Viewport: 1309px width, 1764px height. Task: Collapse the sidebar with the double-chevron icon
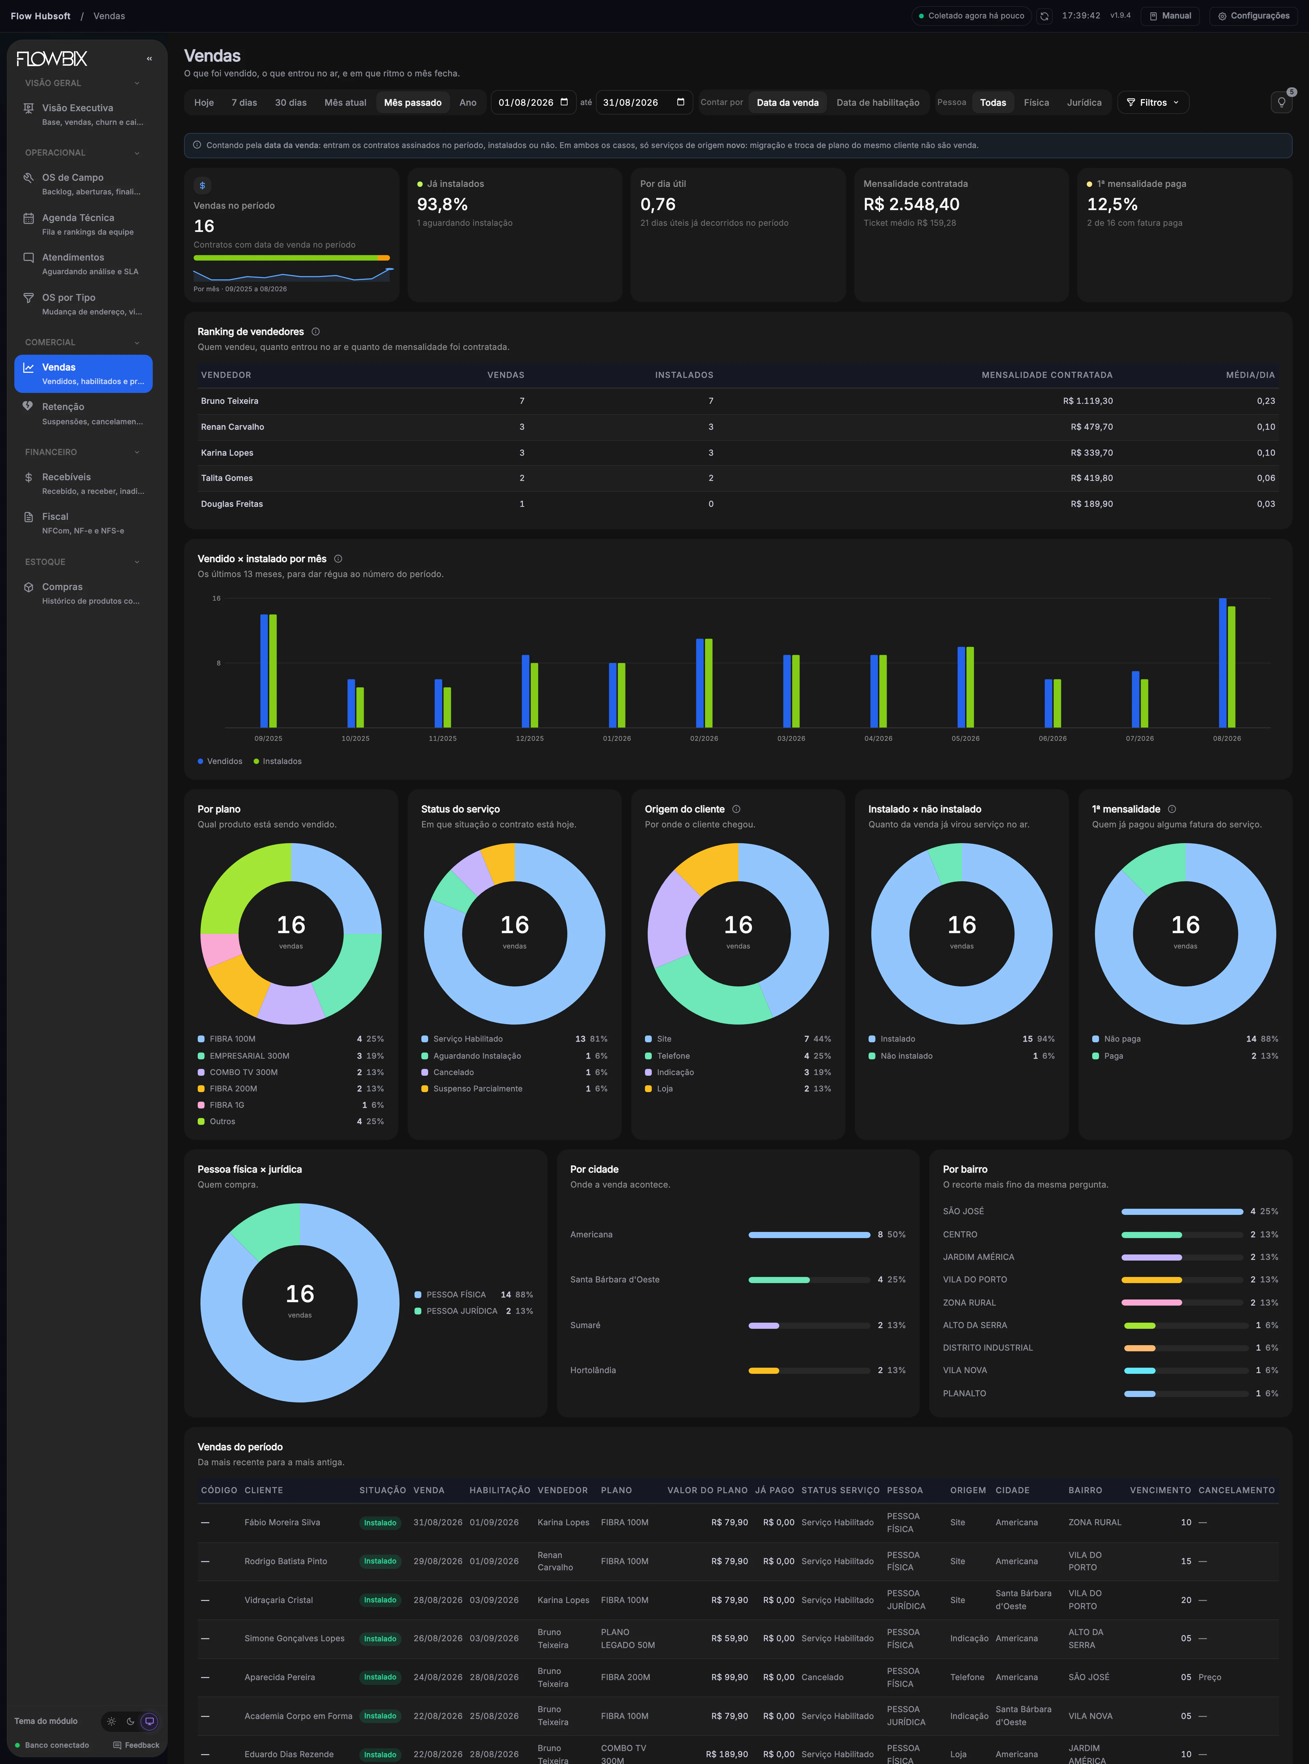pos(149,59)
